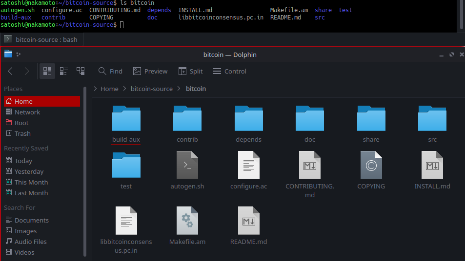Click CONTRIBUTING.md in terminal listing
Image resolution: width=465 pixels, height=261 pixels.
point(115,10)
